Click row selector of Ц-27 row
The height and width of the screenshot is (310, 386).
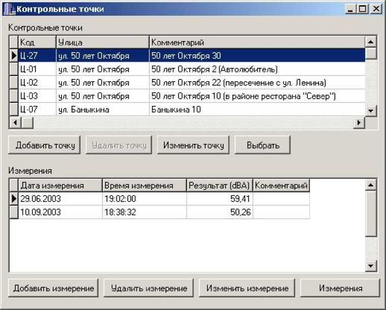point(14,56)
